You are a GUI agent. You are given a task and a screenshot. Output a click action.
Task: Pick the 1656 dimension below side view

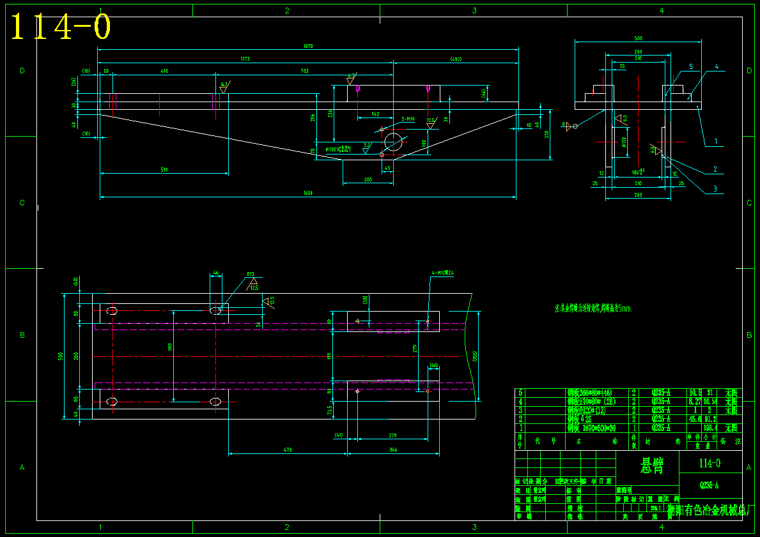pos(308,193)
